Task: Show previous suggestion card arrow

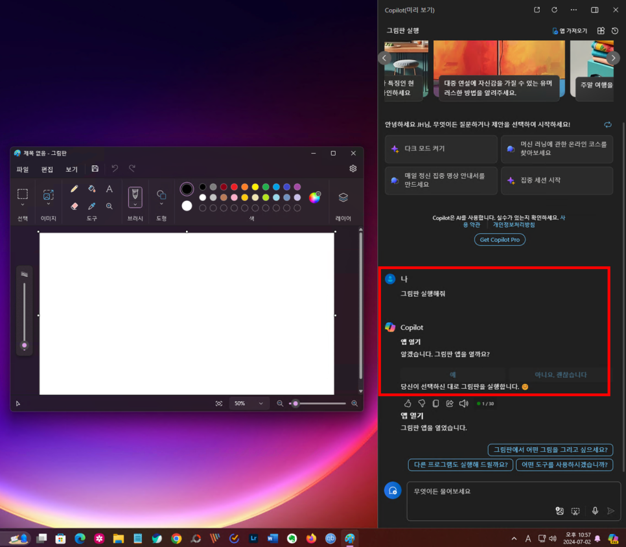Action: 384,58
